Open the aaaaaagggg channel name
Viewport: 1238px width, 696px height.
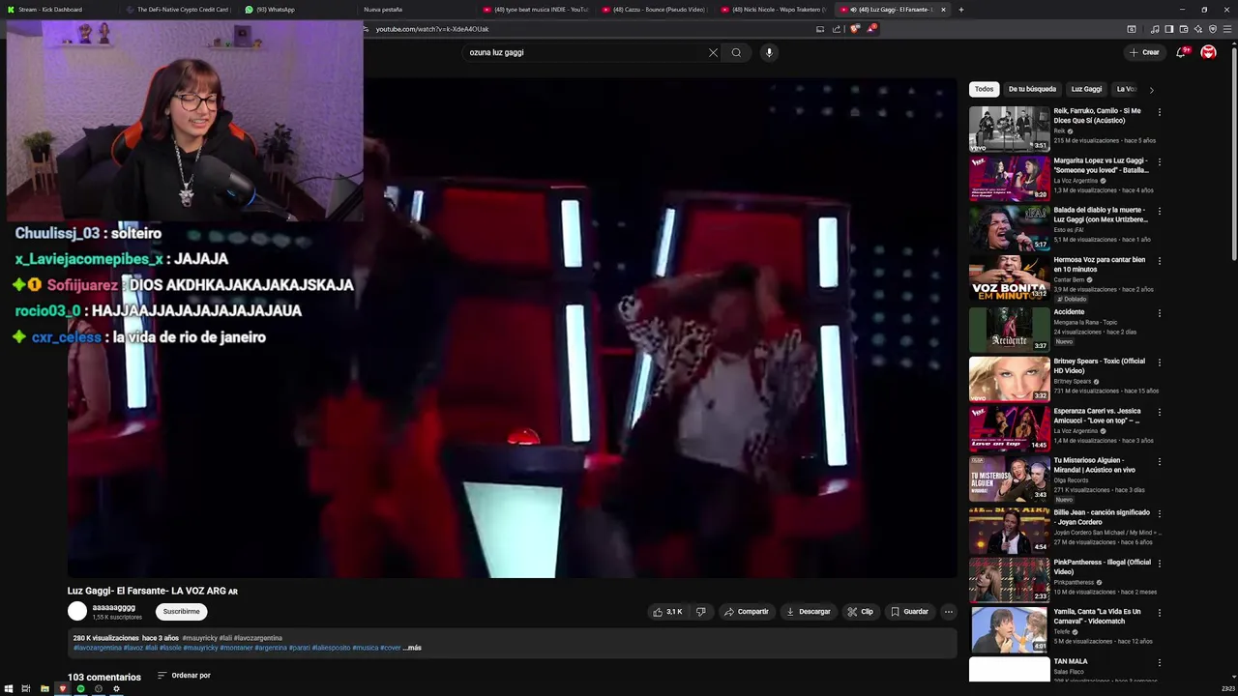point(114,607)
